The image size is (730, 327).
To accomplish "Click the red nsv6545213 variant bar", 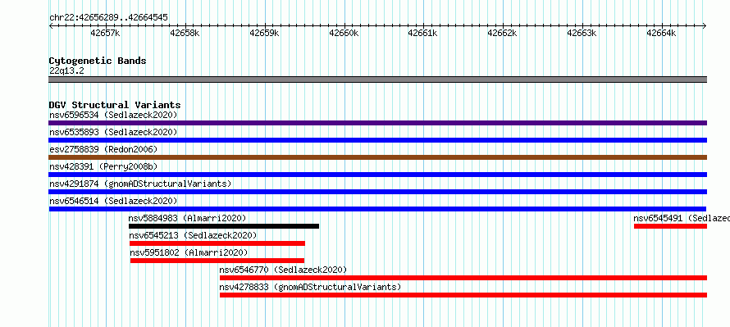I will 217,243.
